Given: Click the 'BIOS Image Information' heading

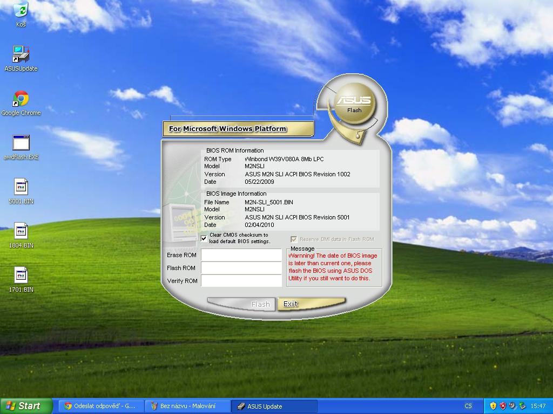Looking at the screenshot, I should tap(237, 194).
